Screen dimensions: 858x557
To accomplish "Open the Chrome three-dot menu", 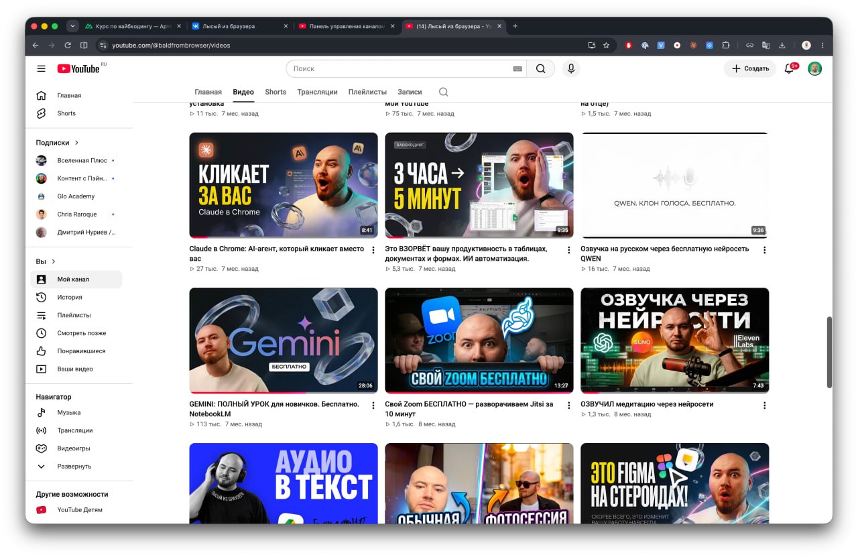I will (x=822, y=45).
